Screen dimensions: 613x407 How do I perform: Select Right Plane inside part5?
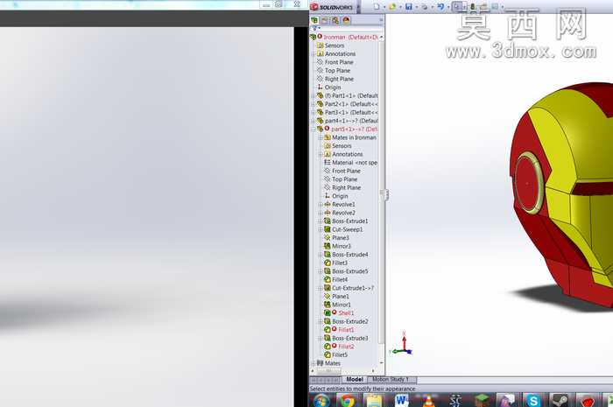pyautogui.click(x=342, y=187)
